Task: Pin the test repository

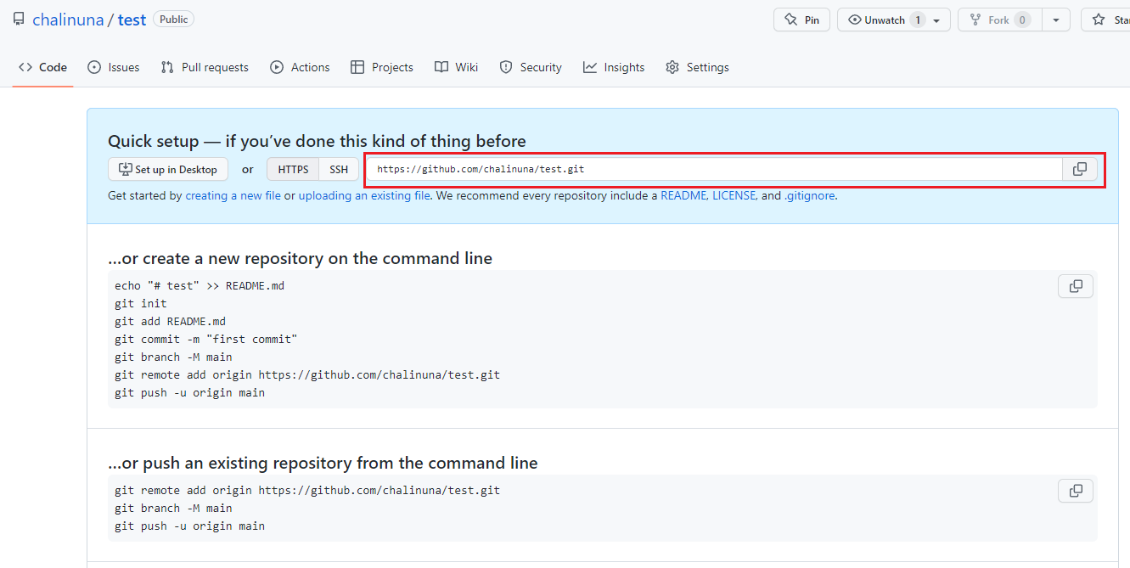Action: tap(801, 20)
